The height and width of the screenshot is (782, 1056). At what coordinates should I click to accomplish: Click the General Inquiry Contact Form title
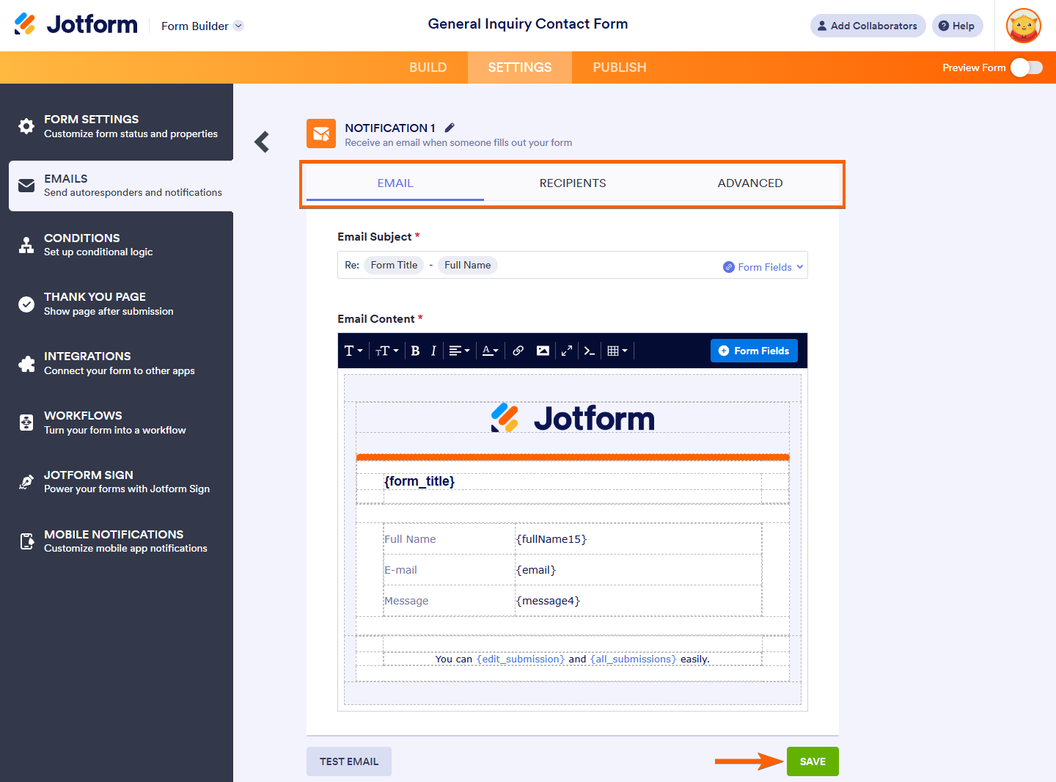tap(528, 23)
